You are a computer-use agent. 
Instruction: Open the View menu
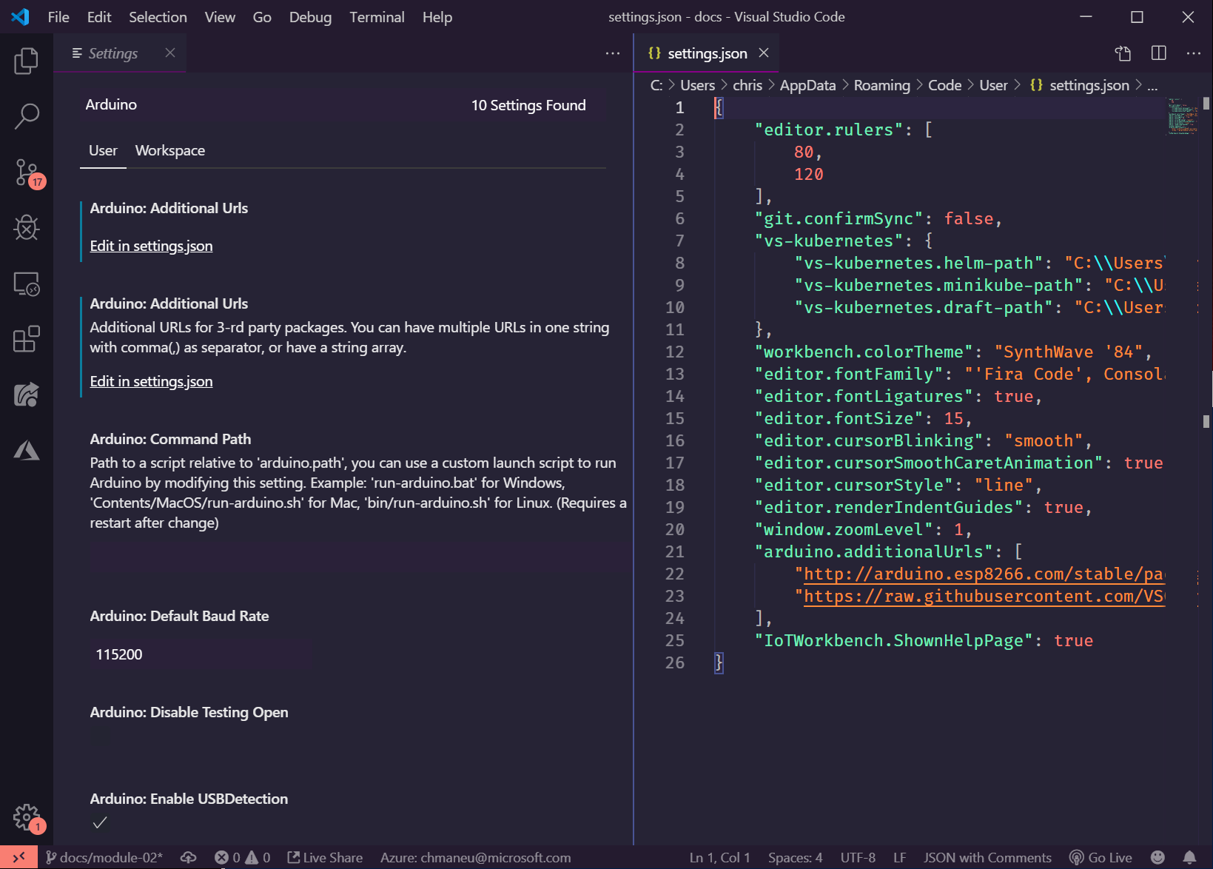[220, 17]
